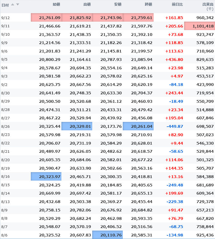Click the 高値 column header
215x239 pixels.
[87, 4]
